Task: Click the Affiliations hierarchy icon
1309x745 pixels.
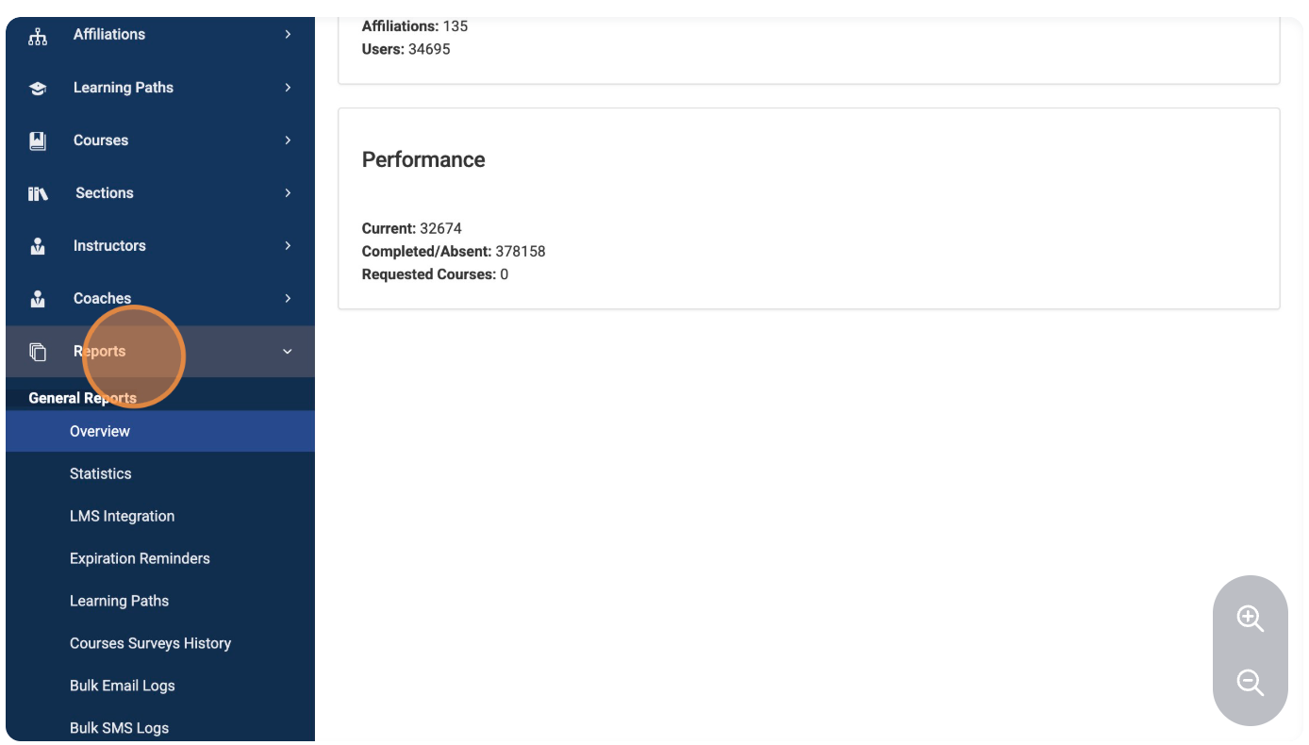Action: coord(38,36)
